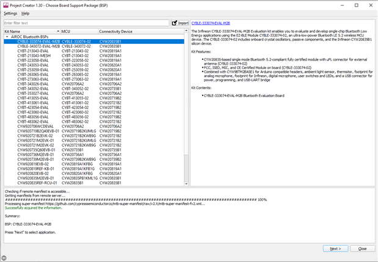Click the kit list scroll up arrow
This screenshot has height=262, width=378.
pos(186,31)
